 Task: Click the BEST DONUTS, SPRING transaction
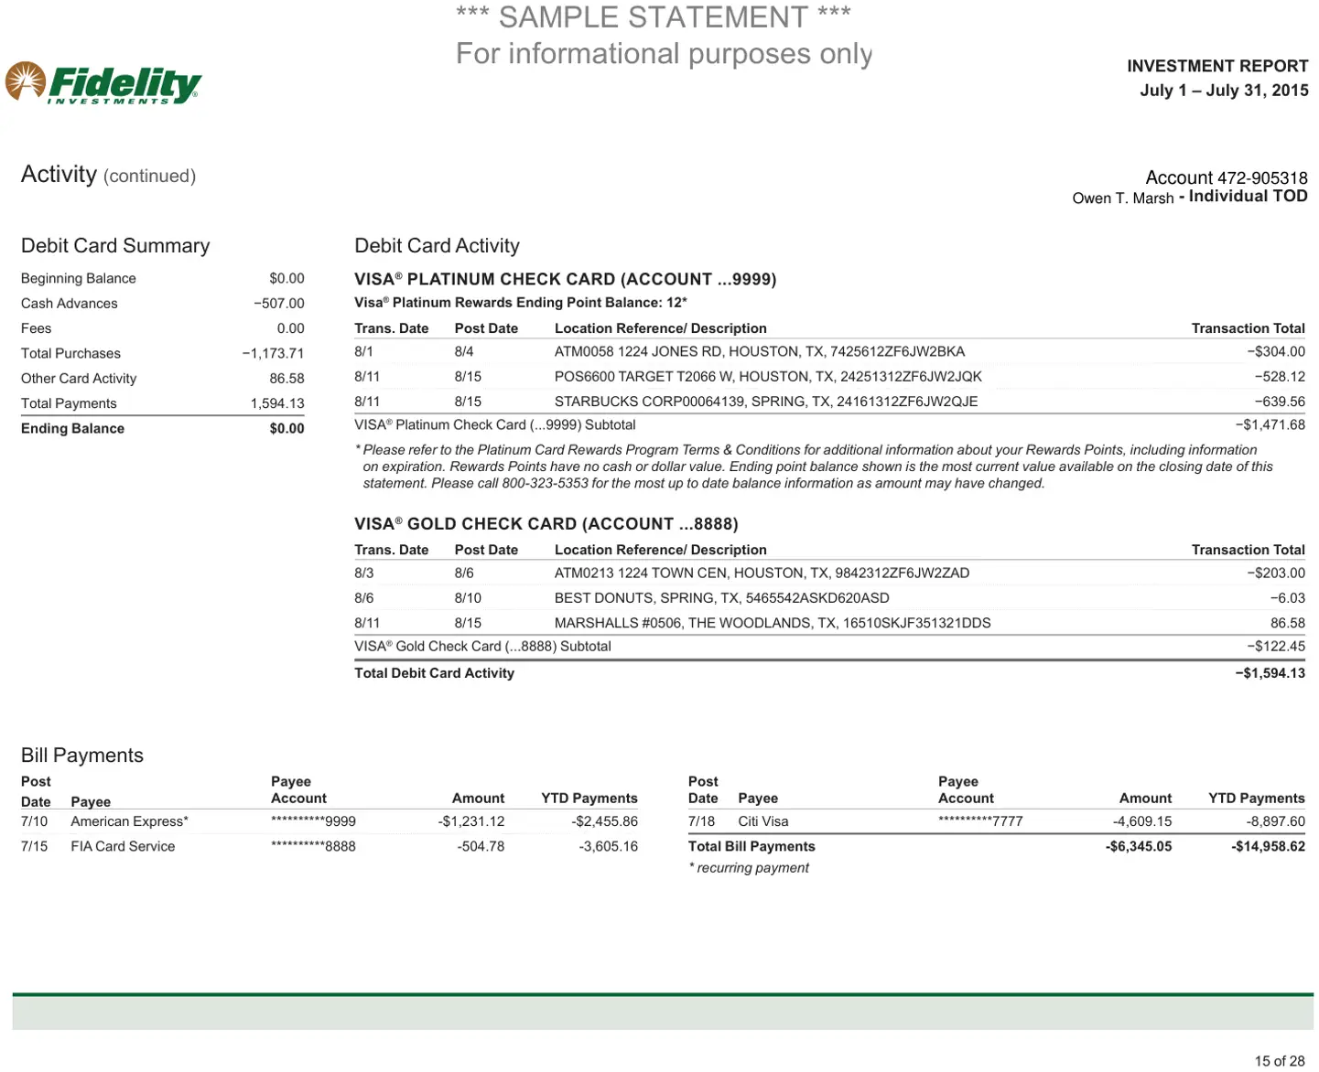tap(721, 597)
